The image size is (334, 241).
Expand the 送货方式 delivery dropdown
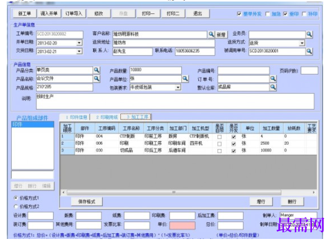pos(302,43)
